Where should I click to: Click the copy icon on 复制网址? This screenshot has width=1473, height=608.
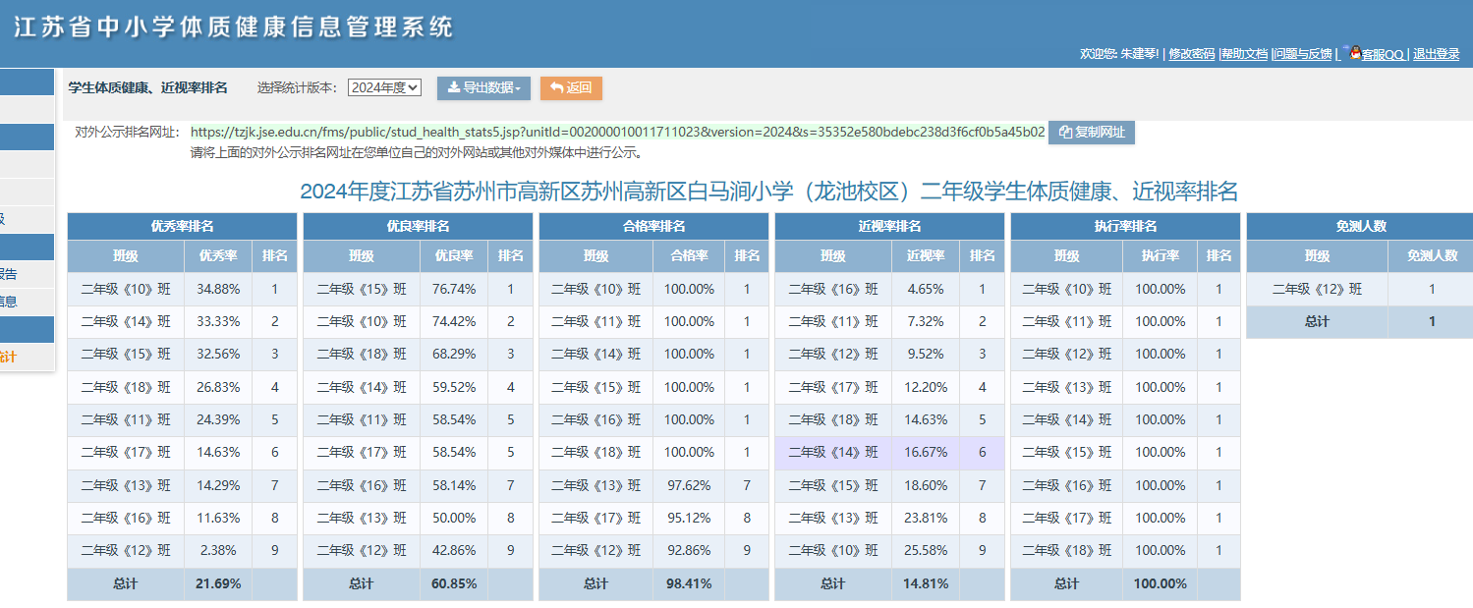[x=1065, y=133]
